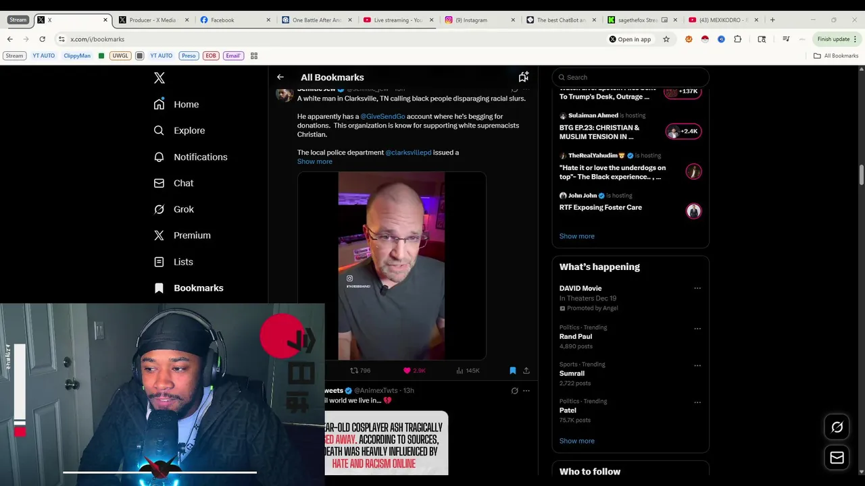Select Bookmarks in the sidebar

tap(189, 288)
